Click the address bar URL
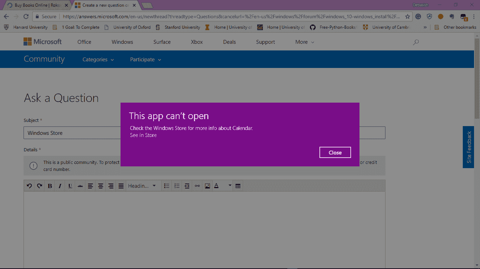The height and width of the screenshot is (269, 480). coord(231,16)
